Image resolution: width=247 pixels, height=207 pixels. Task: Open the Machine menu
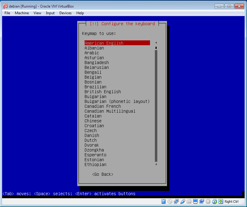coord(22,13)
